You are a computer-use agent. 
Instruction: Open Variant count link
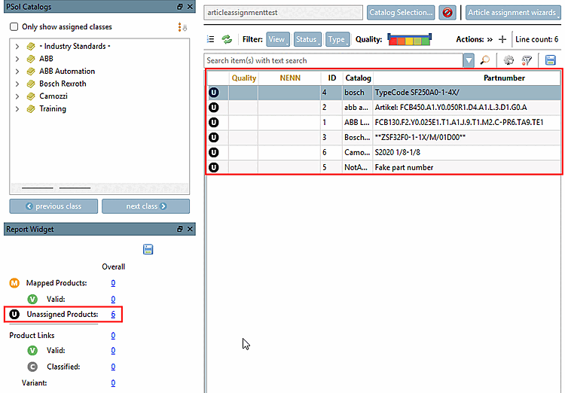tap(113, 383)
